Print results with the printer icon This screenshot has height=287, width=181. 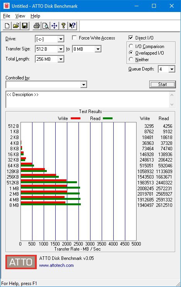pyautogui.click(x=37, y=26)
